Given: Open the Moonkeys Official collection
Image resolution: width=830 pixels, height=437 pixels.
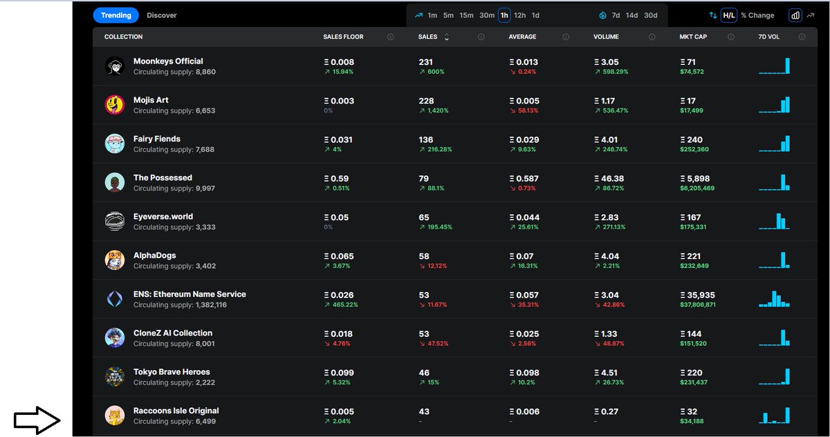Looking at the screenshot, I should click(168, 61).
